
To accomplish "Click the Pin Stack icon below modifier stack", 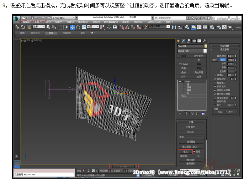I will tap(180, 113).
